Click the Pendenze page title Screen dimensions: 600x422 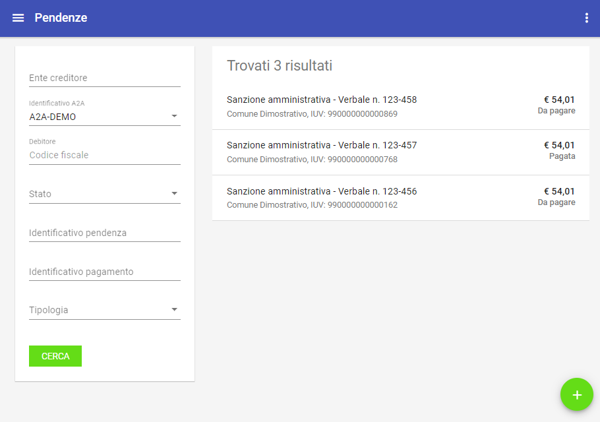[61, 18]
